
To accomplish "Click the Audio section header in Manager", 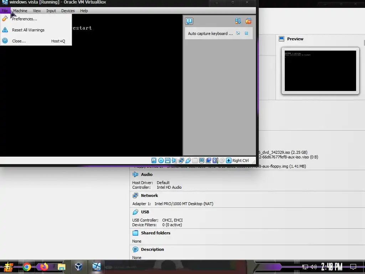I will [146, 174].
